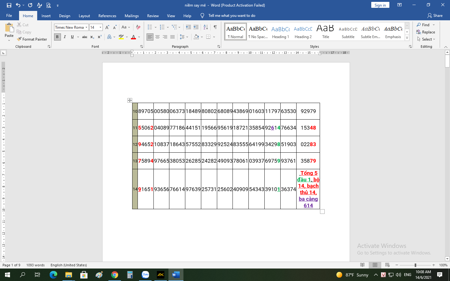Click the Sign in button
The image size is (450, 281).
coord(380,5)
